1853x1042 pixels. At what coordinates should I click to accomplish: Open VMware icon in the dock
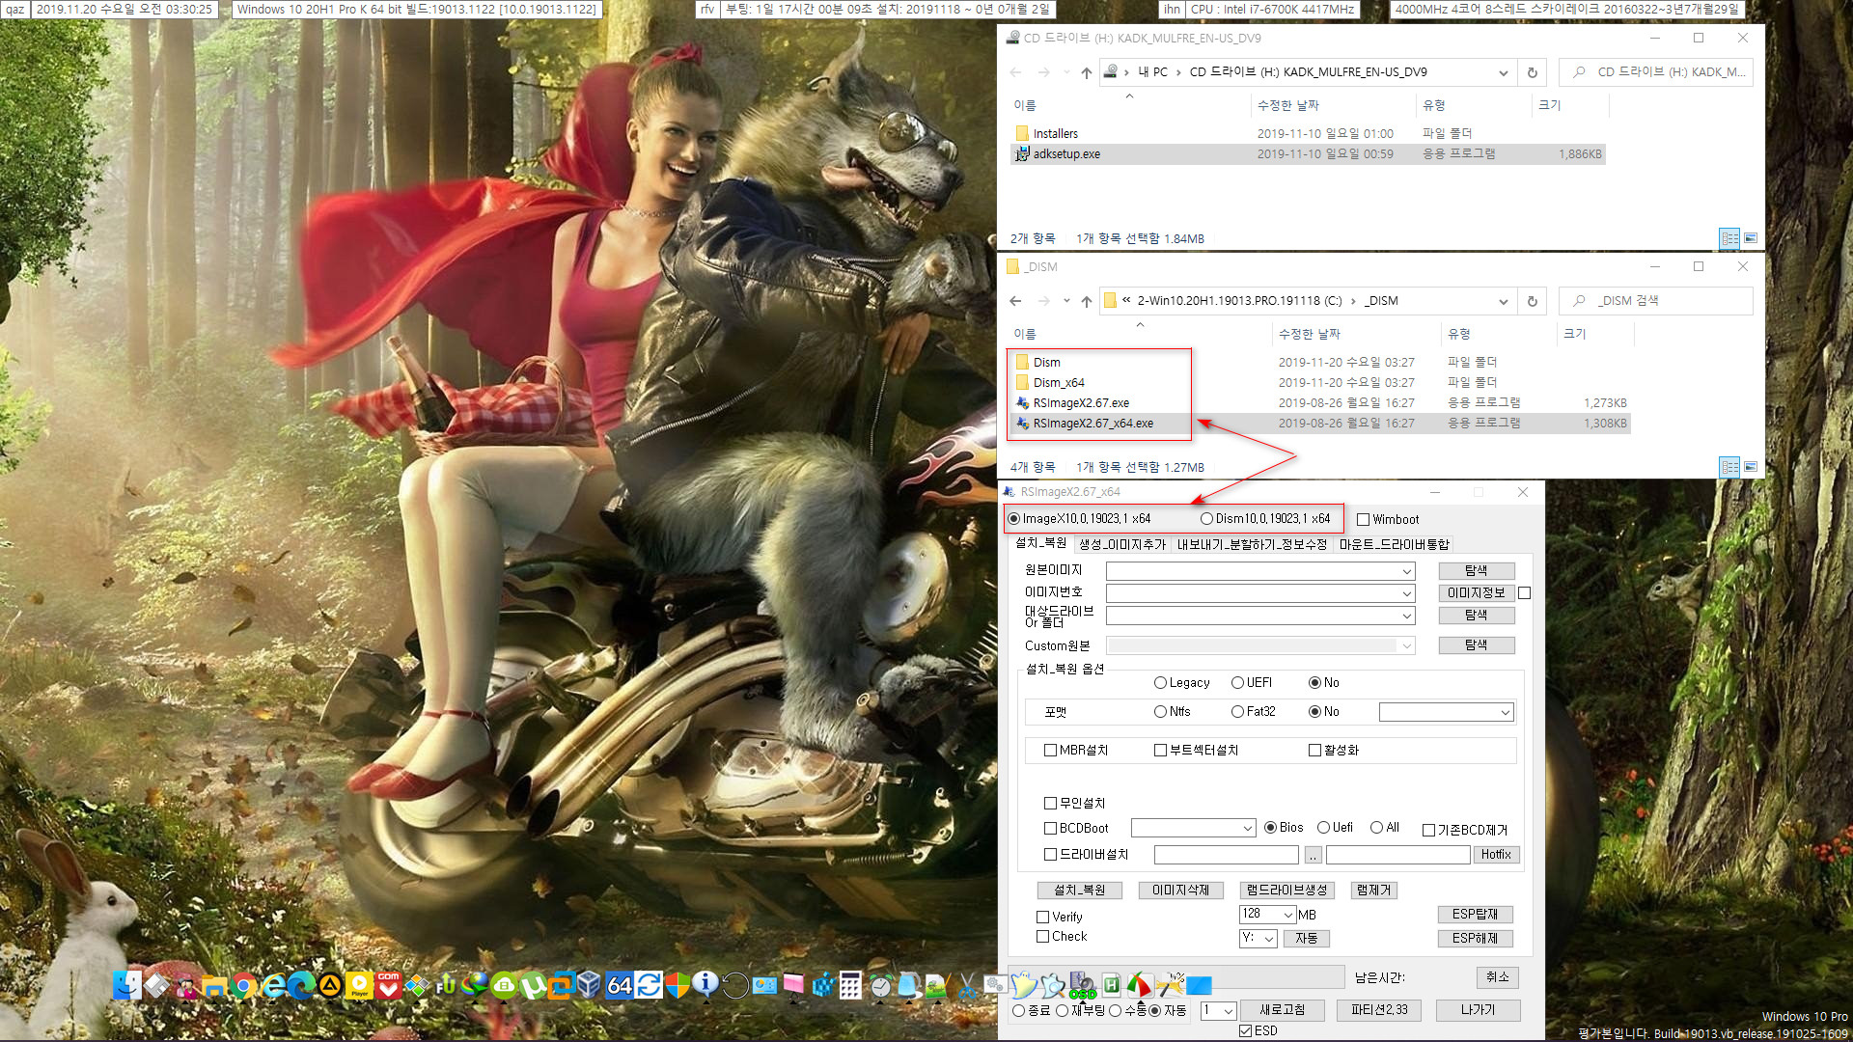point(561,985)
